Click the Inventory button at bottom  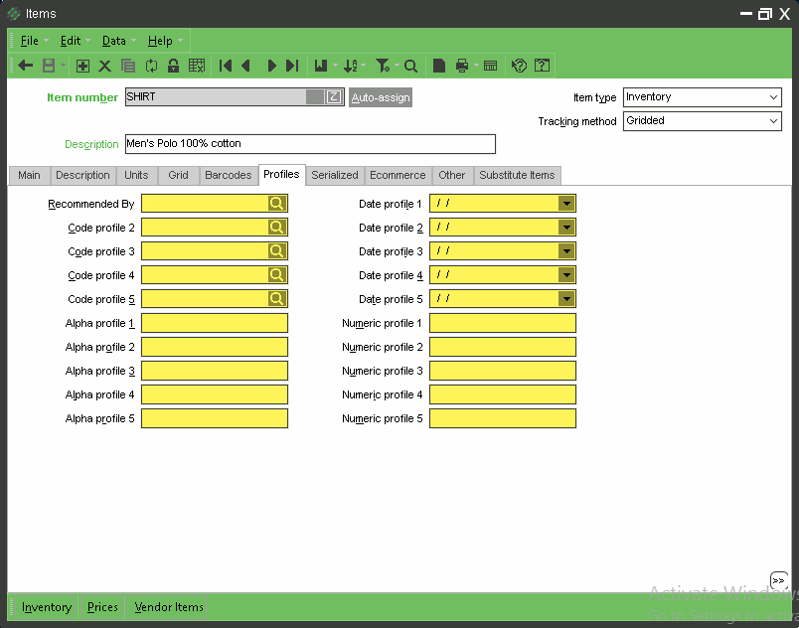click(x=47, y=607)
